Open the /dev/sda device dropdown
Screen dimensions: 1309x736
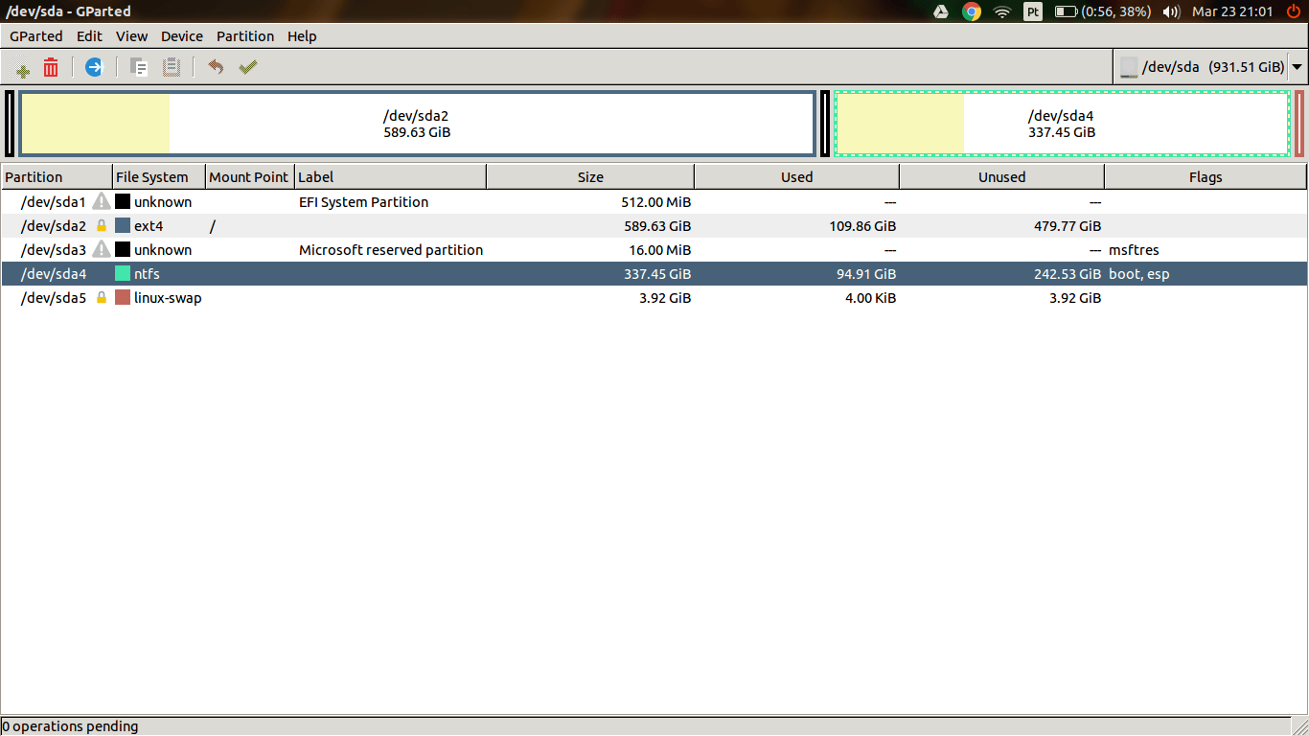click(1298, 67)
